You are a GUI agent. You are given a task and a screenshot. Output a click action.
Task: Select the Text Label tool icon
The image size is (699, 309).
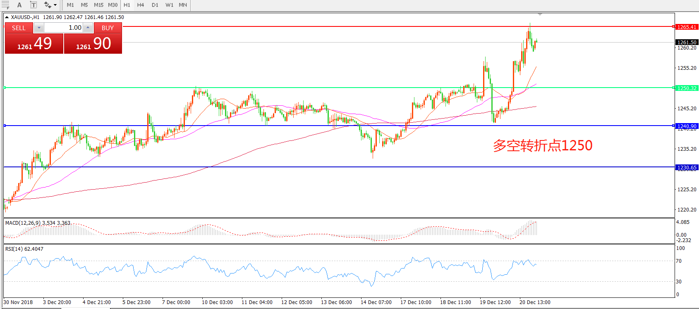point(33,5)
